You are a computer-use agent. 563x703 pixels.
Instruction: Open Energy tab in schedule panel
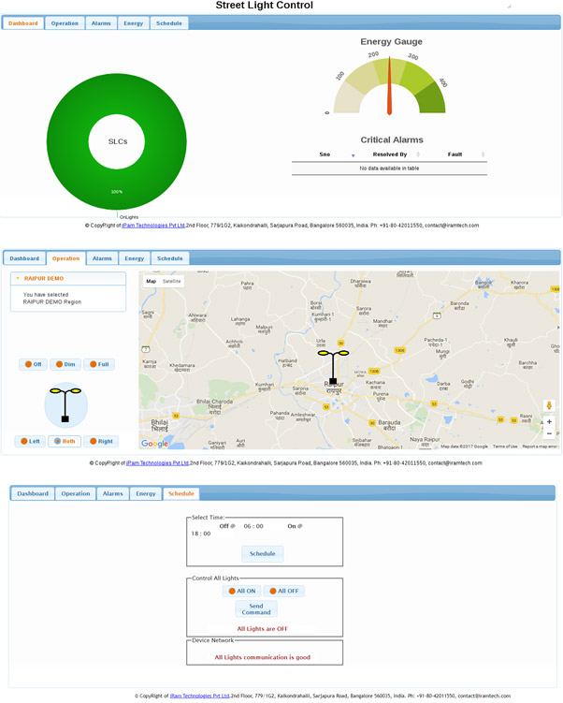pyautogui.click(x=146, y=493)
